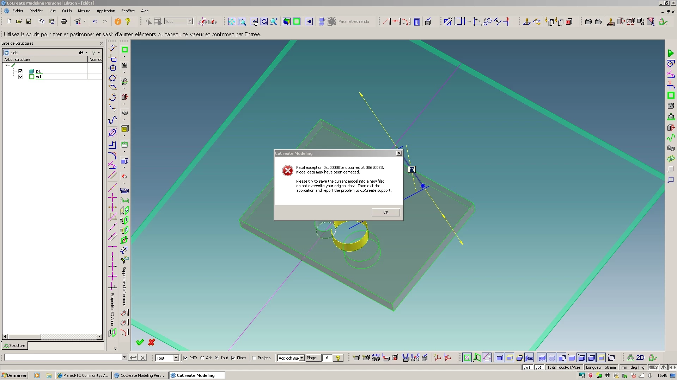Open the Fichier menu

coord(18,11)
